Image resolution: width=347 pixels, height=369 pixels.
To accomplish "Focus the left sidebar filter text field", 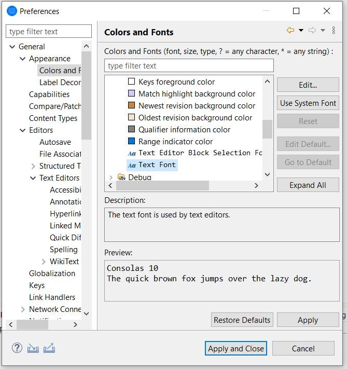I will (49, 31).
